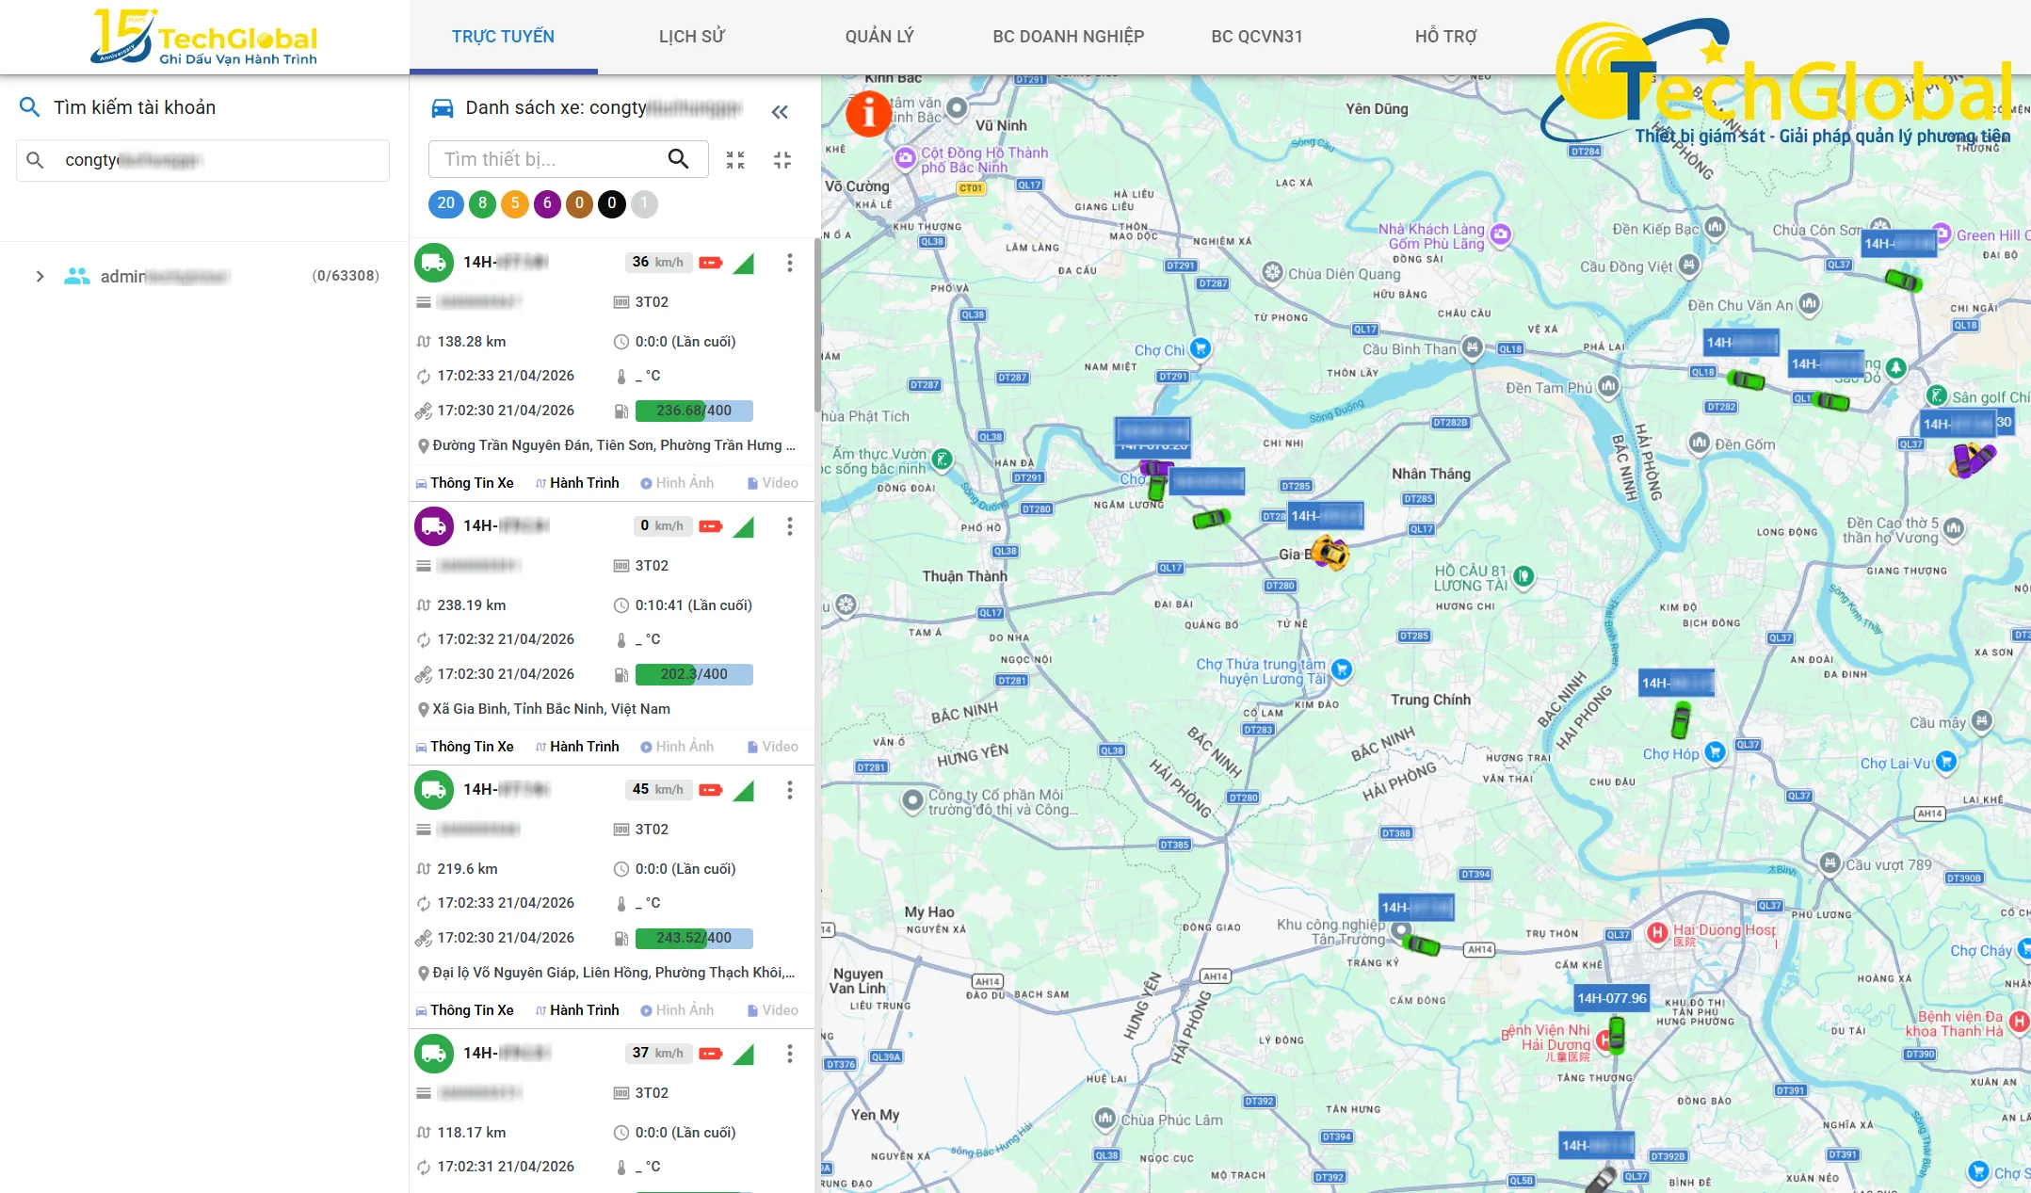Click the four-arrows collapse icon beside device search
This screenshot has width=2031, height=1193.
click(x=735, y=160)
